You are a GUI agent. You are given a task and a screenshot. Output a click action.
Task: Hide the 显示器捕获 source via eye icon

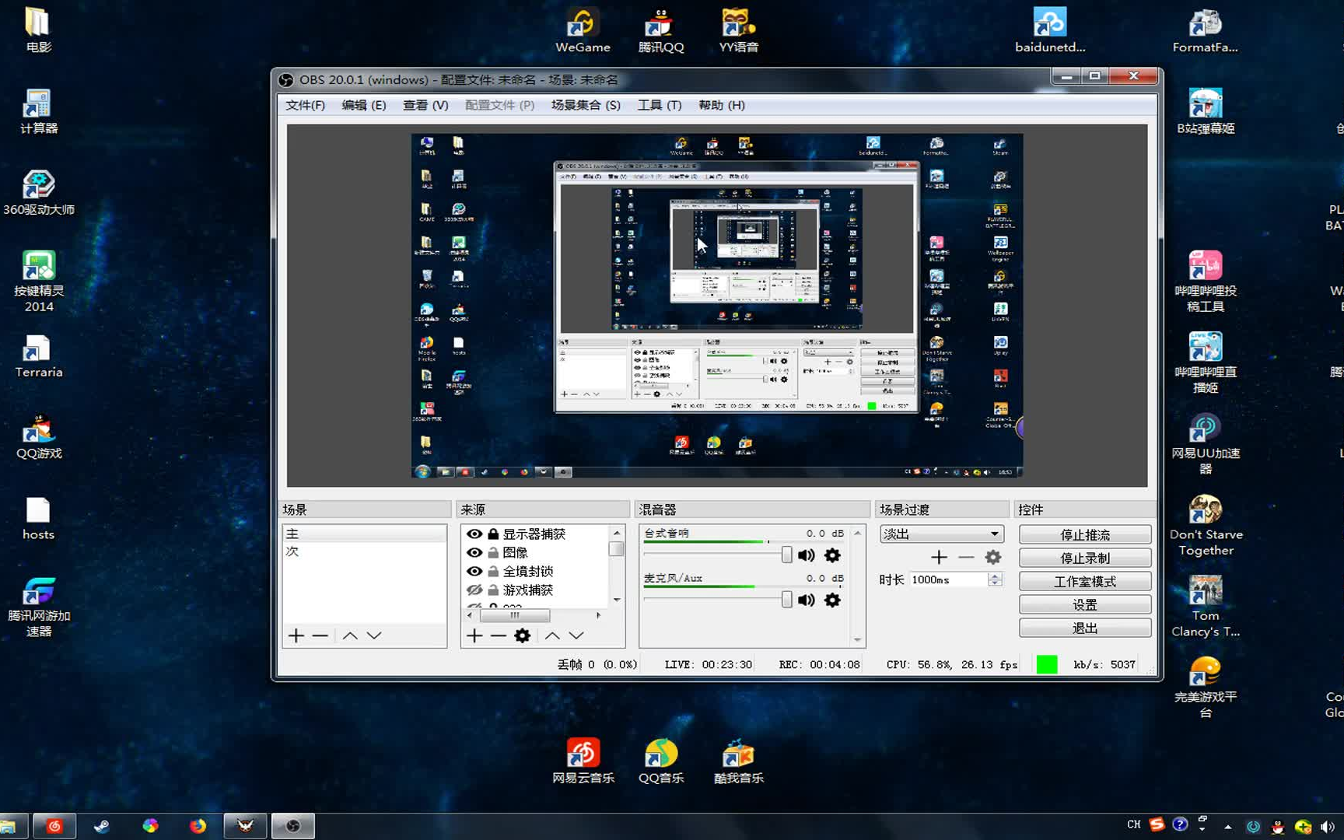(x=474, y=534)
